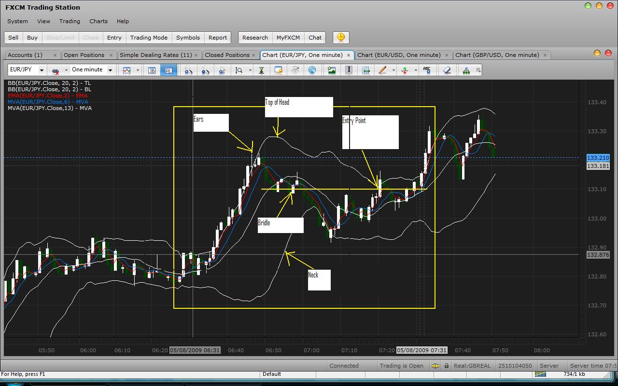The width and height of the screenshot is (618, 386).
Task: Open the toolbar options overflow arrow
Action: coord(478,70)
